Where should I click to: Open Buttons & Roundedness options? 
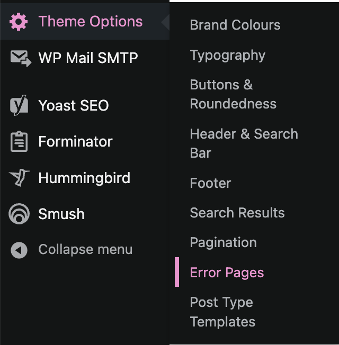233,94
